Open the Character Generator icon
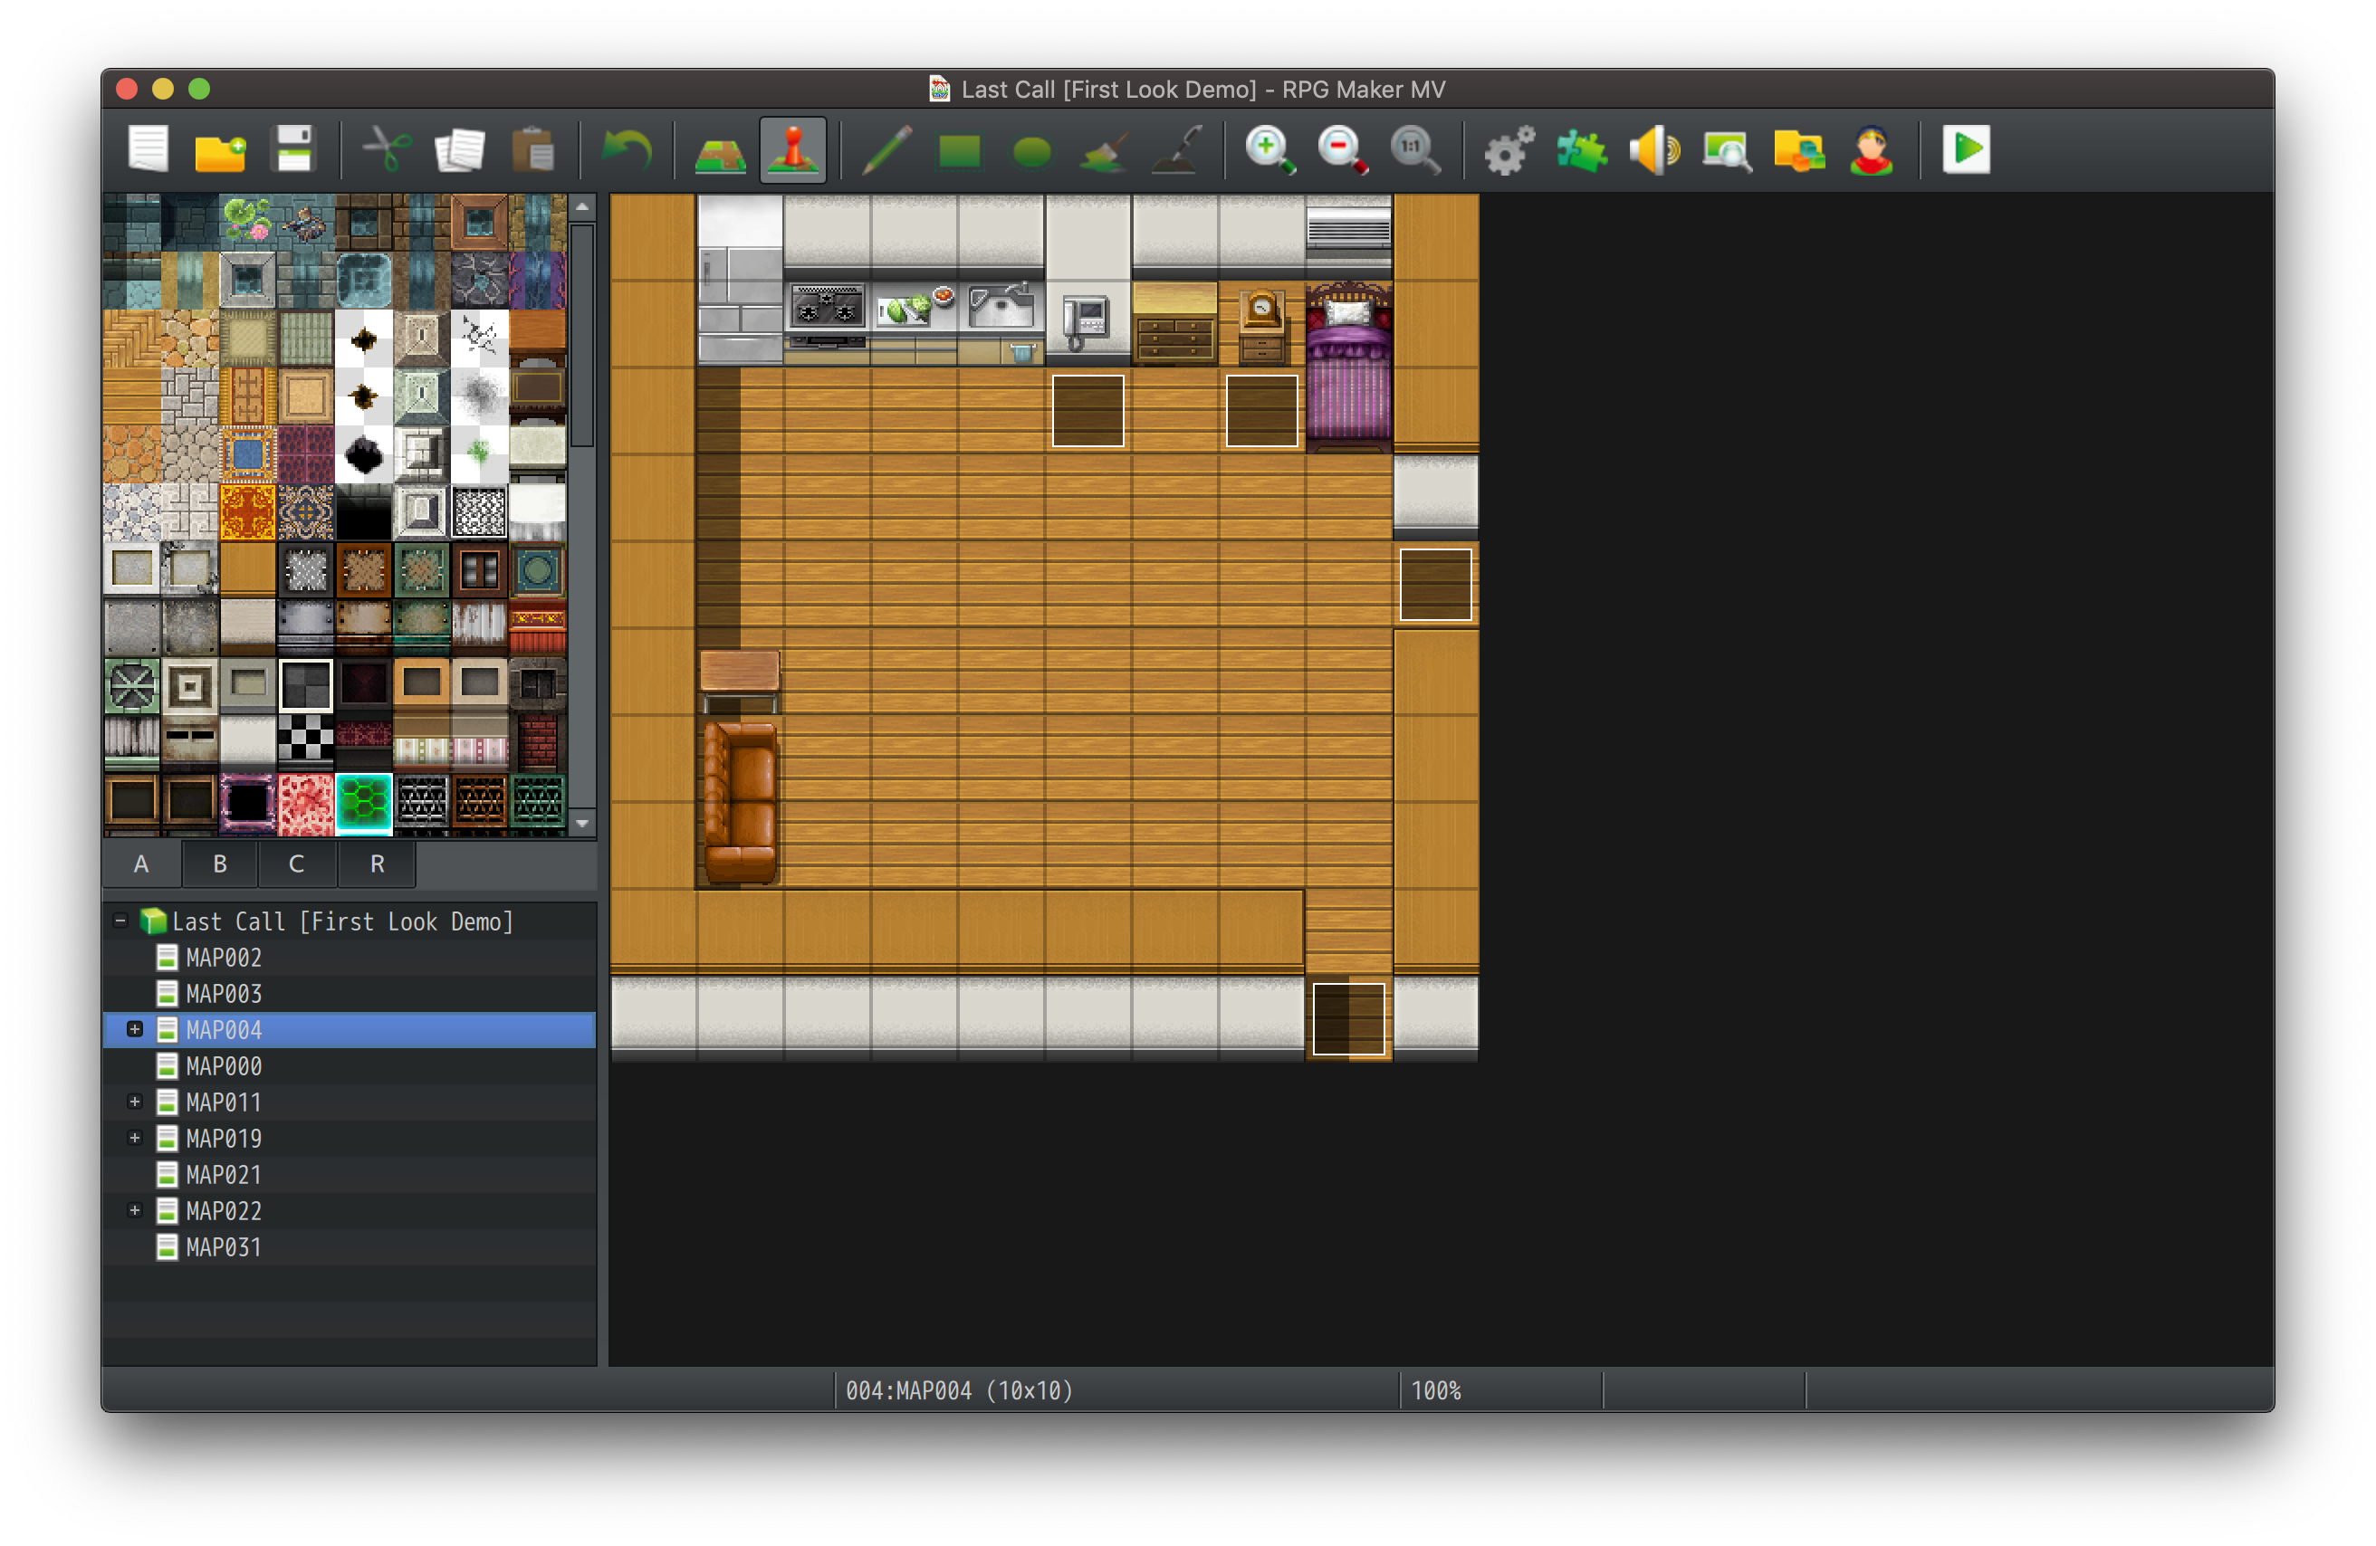 [x=1872, y=150]
